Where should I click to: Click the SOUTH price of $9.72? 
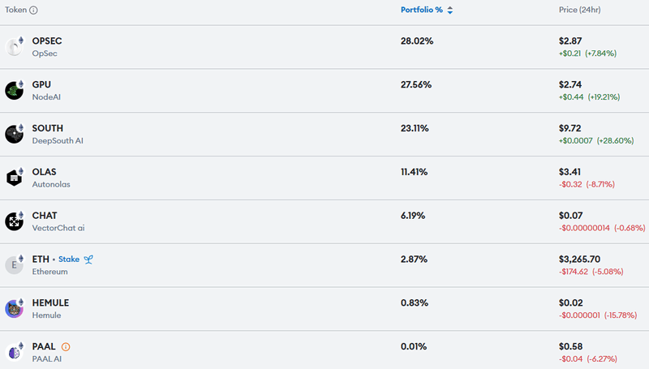click(x=570, y=128)
